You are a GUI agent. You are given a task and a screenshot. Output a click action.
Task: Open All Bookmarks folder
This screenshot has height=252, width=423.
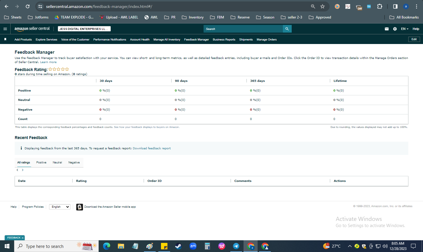[x=404, y=17]
